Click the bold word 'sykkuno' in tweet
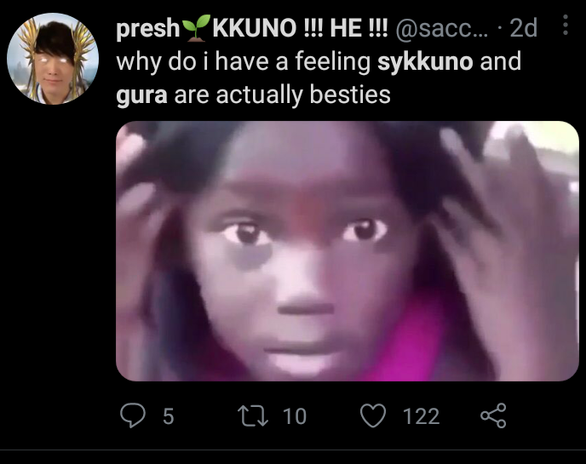586x464 pixels. click(425, 61)
